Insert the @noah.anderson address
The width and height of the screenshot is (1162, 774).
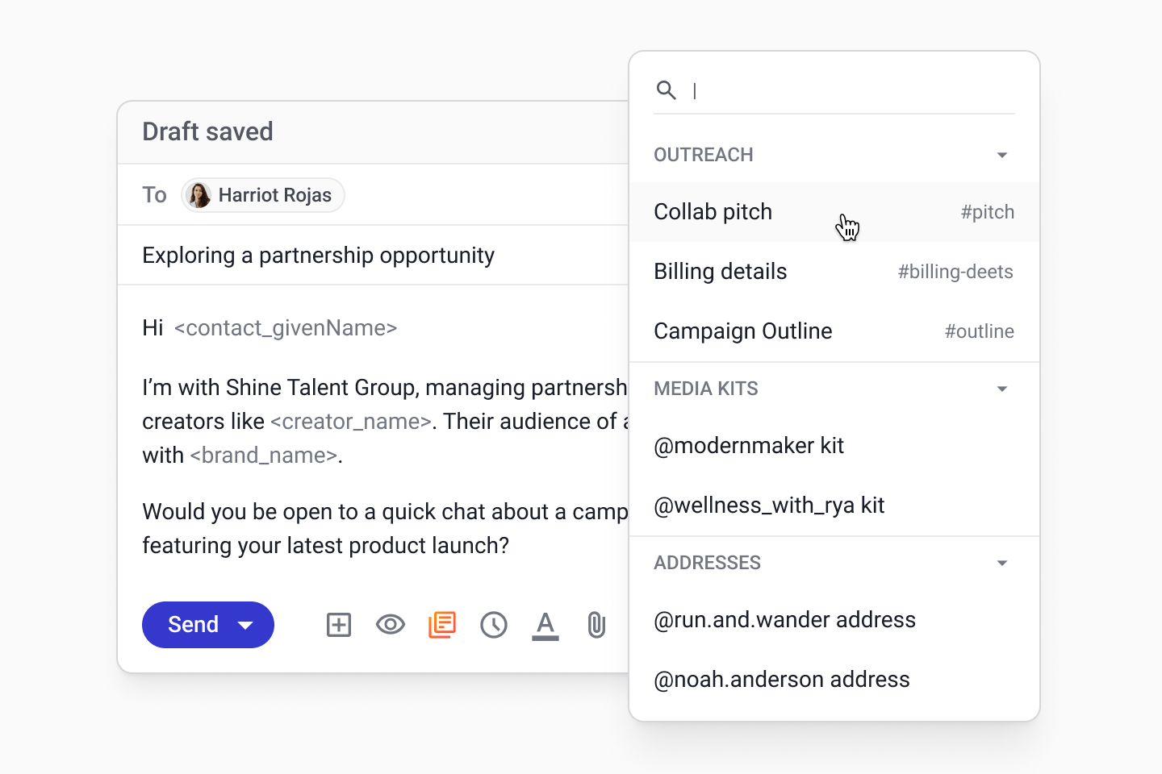[x=834, y=680]
